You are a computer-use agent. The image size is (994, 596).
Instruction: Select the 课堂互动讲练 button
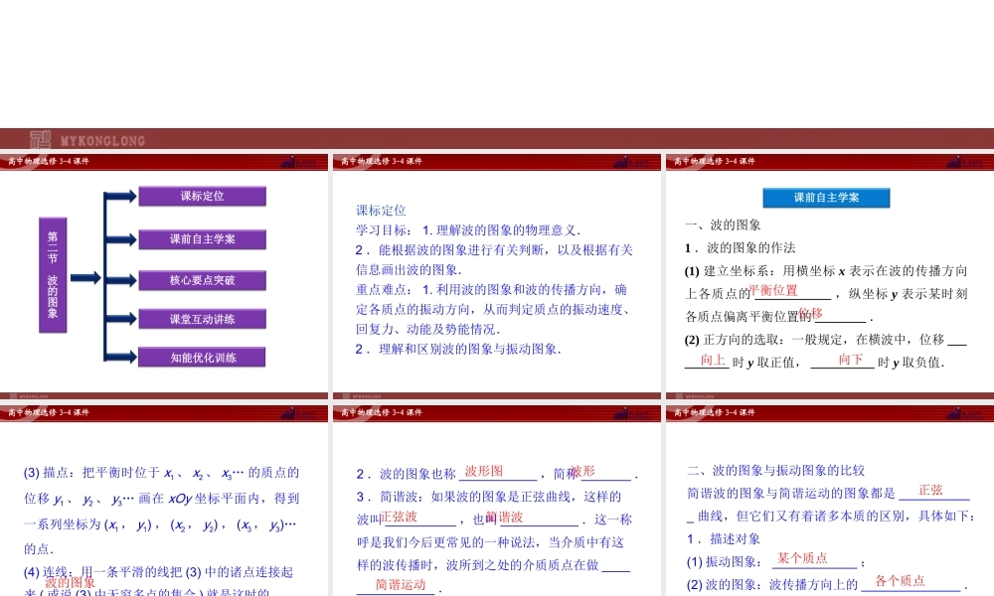point(202,319)
